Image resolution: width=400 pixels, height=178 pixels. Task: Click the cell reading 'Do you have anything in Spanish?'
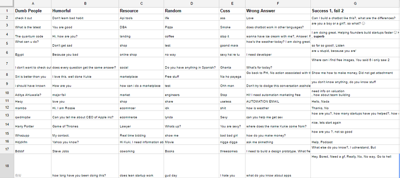click(191, 64)
